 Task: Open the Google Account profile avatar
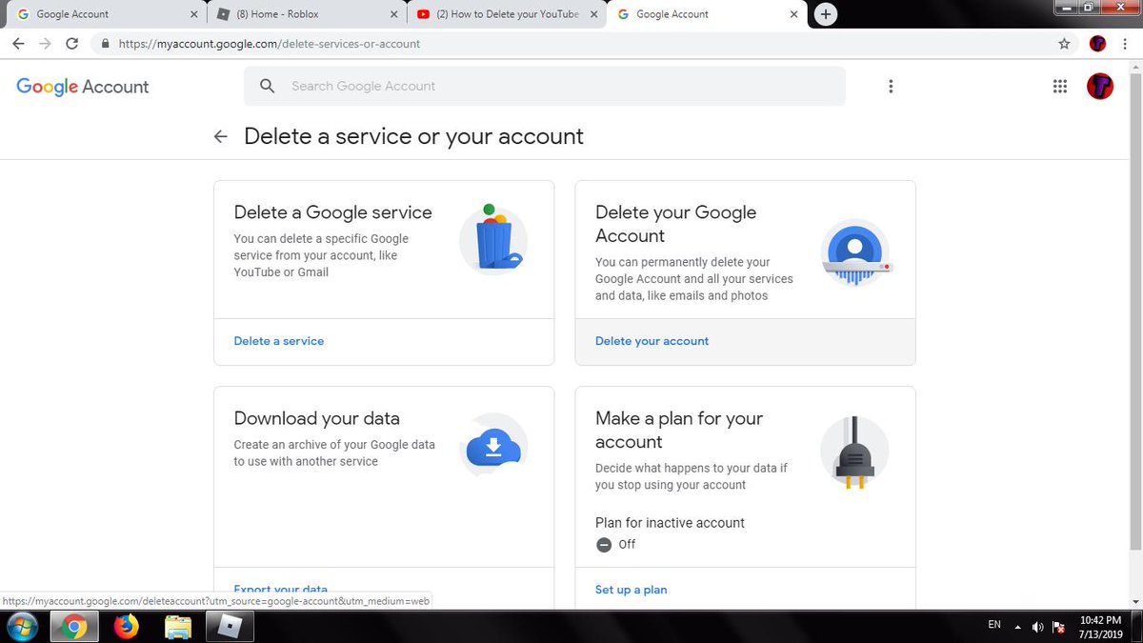tap(1100, 87)
